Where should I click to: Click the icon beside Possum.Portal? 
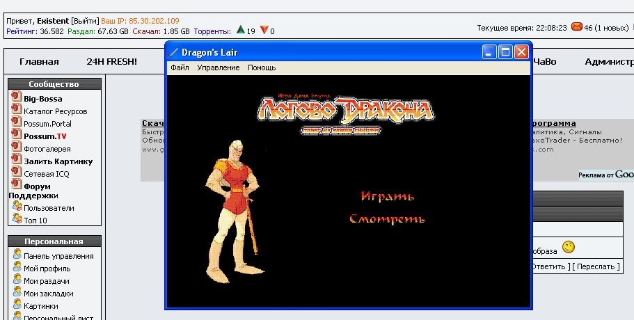point(16,122)
